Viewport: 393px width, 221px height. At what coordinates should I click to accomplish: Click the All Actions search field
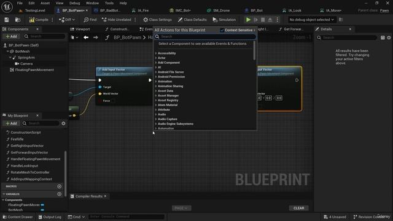click(205, 37)
